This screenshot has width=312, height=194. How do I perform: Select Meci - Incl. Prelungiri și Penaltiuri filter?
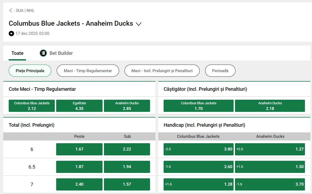point(162,71)
